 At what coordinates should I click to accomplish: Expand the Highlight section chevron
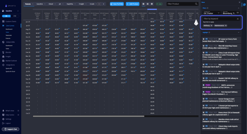coord(238,32)
